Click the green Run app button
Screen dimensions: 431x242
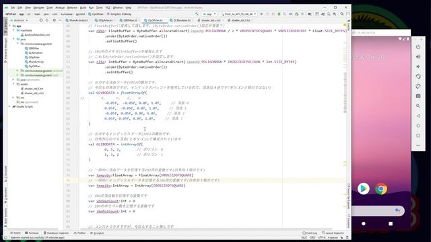[261, 13]
